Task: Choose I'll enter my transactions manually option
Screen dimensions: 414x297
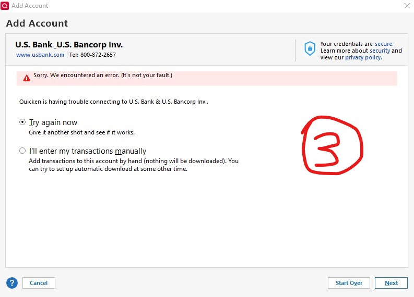Action: 22,151
